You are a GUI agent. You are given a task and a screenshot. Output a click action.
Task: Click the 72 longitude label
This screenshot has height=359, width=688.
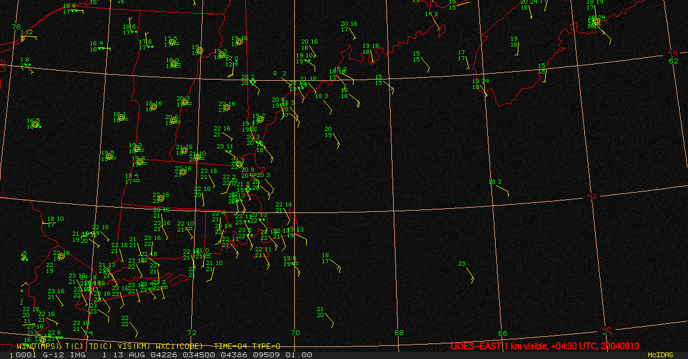click(x=192, y=333)
